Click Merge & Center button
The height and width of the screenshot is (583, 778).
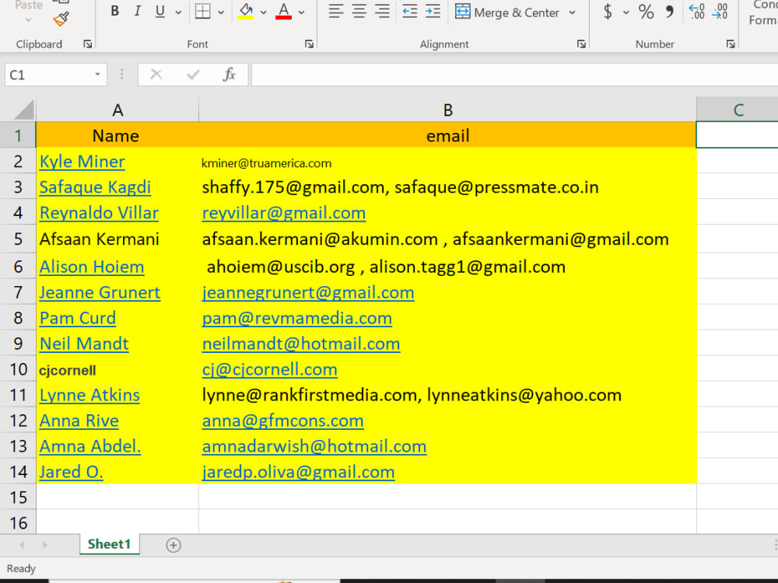(x=507, y=12)
